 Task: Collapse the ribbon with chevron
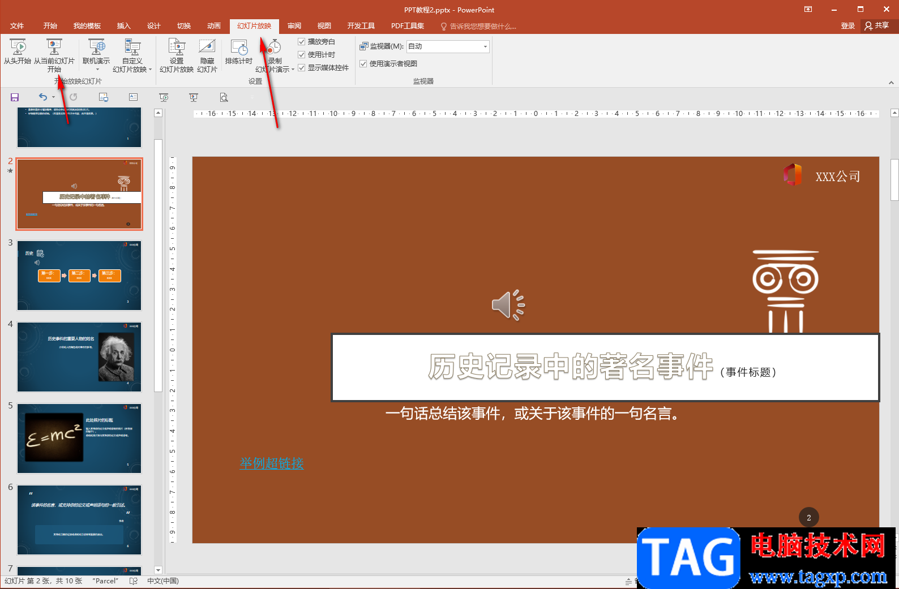(891, 83)
